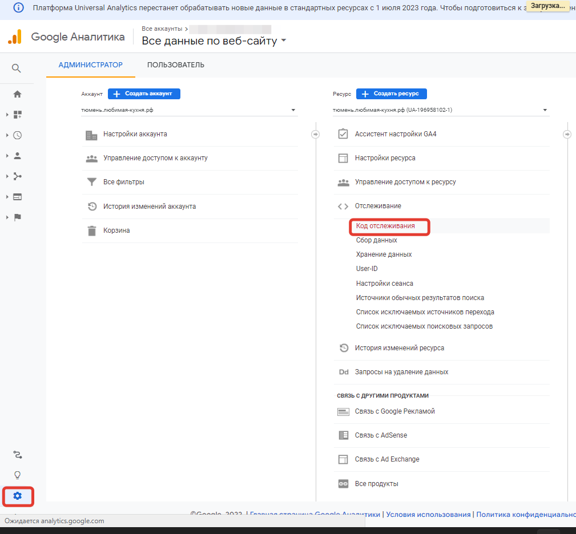Click the building icon for Настройки аккаунта

[x=91, y=135]
